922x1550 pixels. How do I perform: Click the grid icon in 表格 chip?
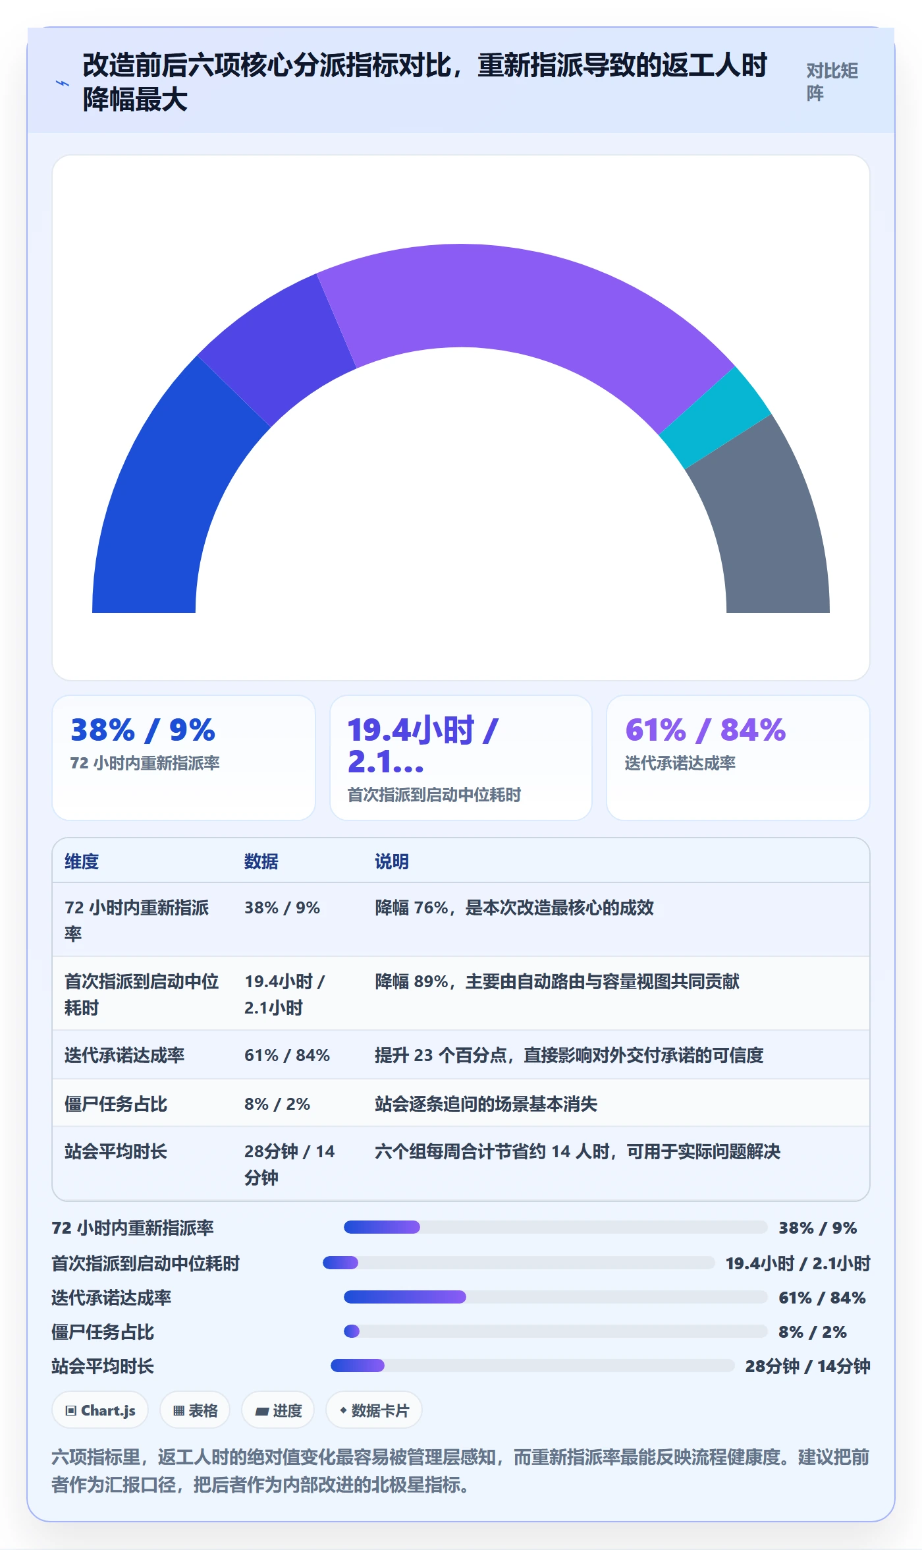(x=178, y=1411)
